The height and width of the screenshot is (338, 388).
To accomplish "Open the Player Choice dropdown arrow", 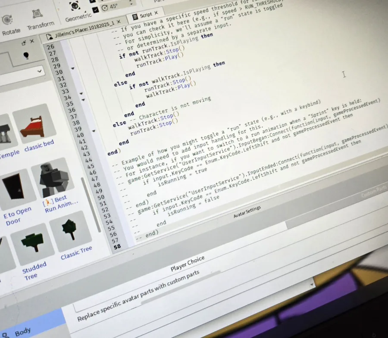I will [x=312, y=285].
